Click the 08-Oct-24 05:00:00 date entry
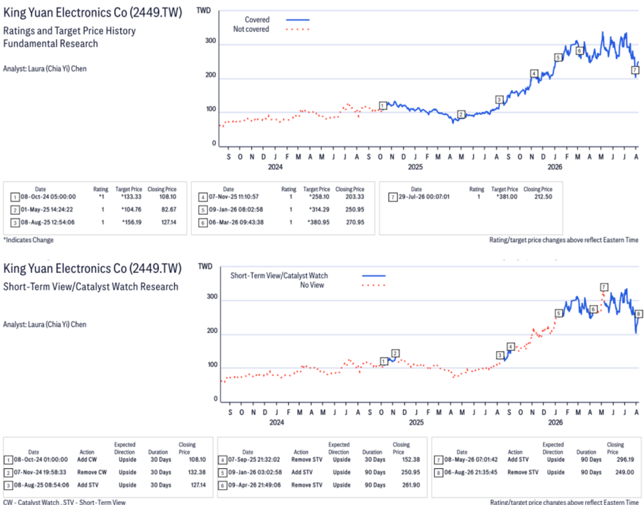 [48, 197]
